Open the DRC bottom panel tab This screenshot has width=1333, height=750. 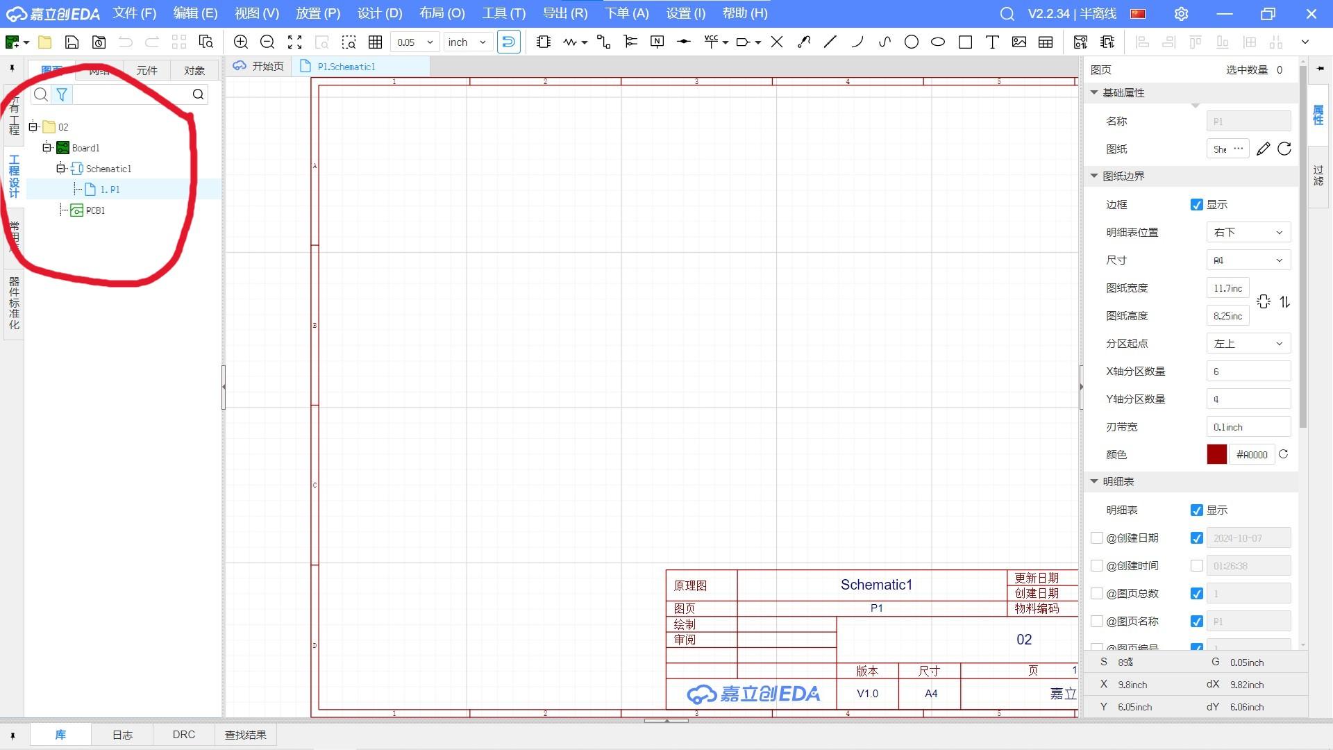click(x=183, y=735)
